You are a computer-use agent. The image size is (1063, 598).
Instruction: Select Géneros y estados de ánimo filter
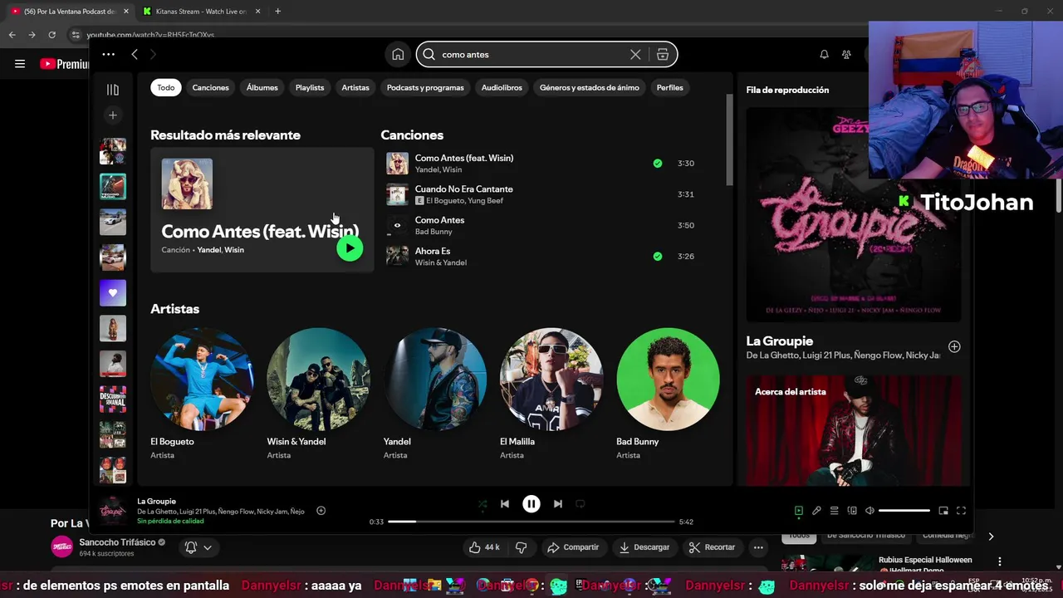point(590,87)
